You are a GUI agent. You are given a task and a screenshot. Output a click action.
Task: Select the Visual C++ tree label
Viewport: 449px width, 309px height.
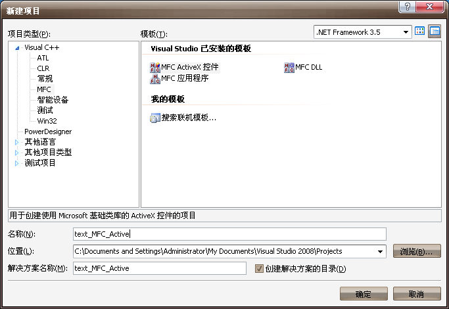click(x=42, y=47)
